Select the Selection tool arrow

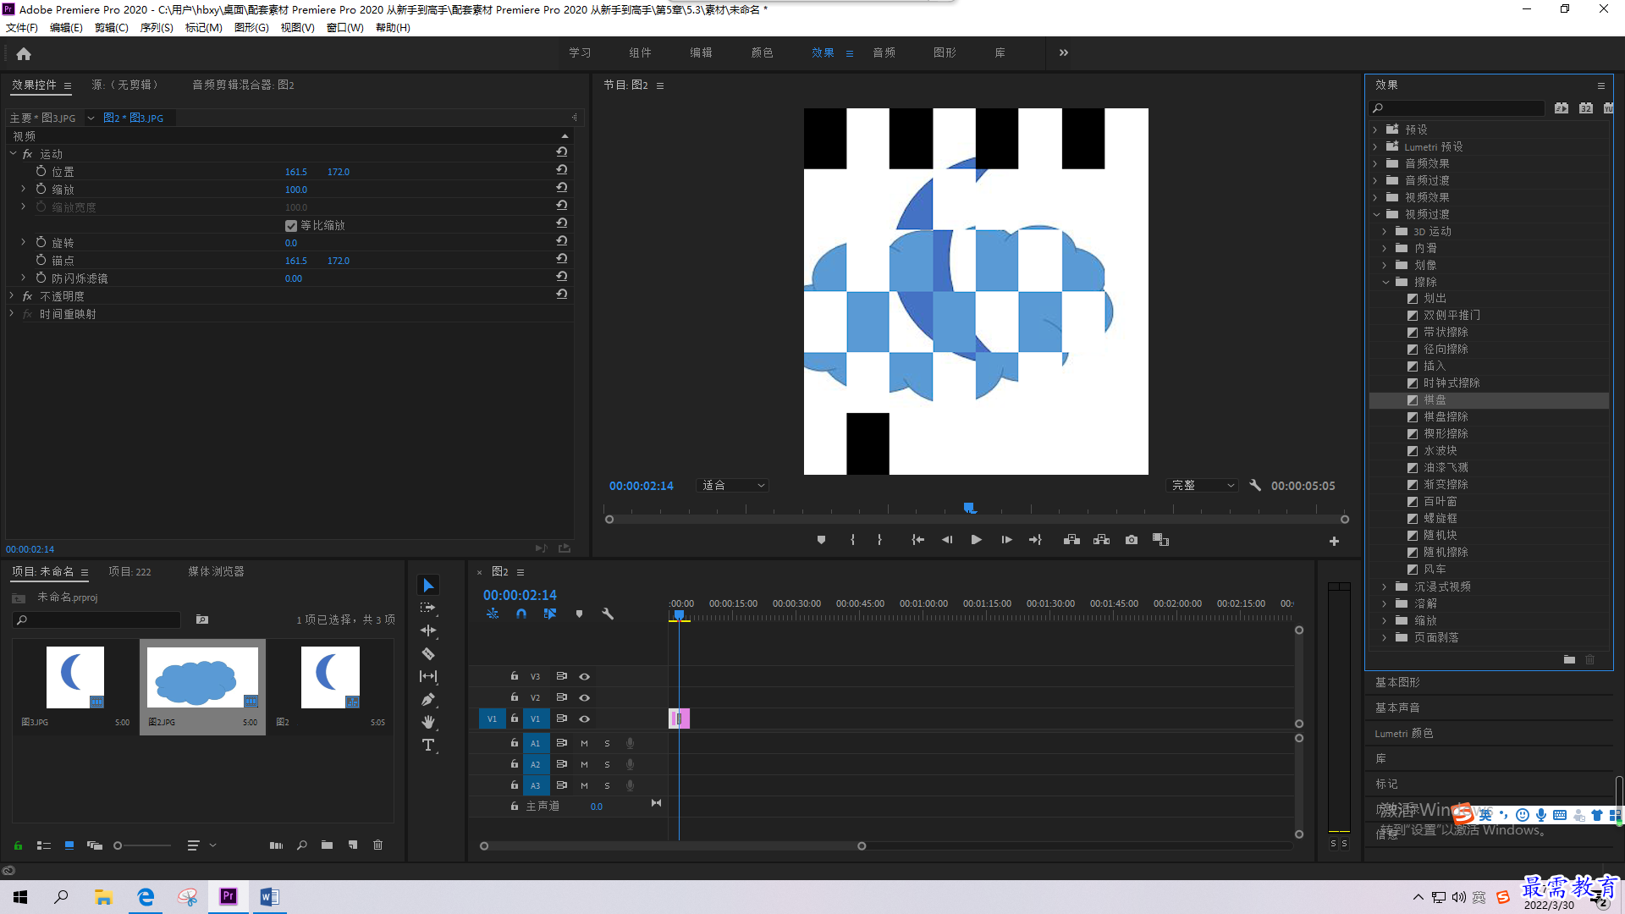coord(428,586)
